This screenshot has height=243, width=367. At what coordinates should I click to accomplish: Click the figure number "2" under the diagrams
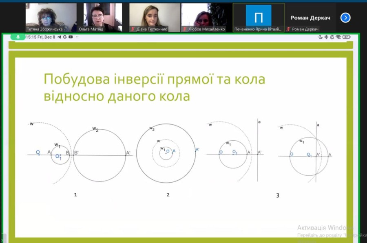[168, 194]
